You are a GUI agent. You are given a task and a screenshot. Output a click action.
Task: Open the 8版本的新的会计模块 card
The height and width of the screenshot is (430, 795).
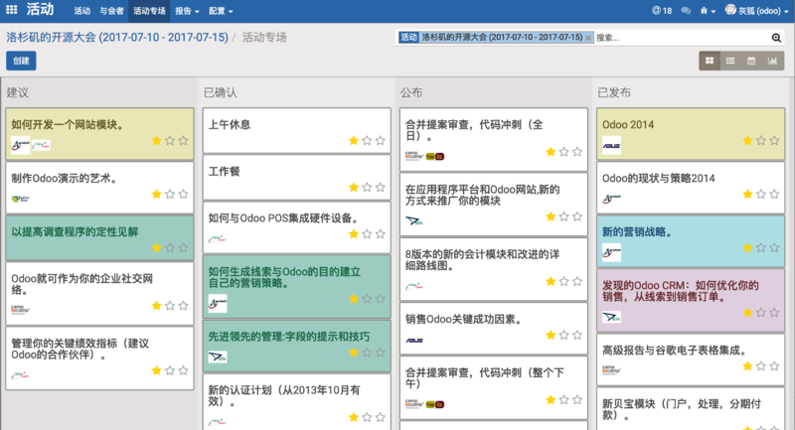[x=493, y=269]
